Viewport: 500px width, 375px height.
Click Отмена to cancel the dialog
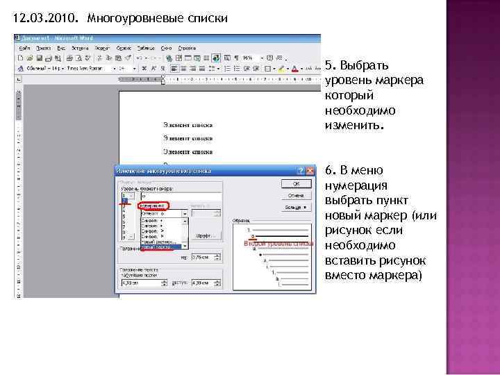tap(297, 195)
